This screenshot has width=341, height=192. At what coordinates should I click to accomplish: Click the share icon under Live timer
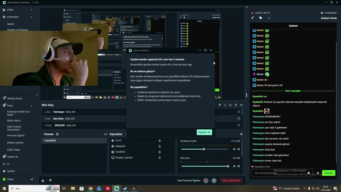click(269, 18)
